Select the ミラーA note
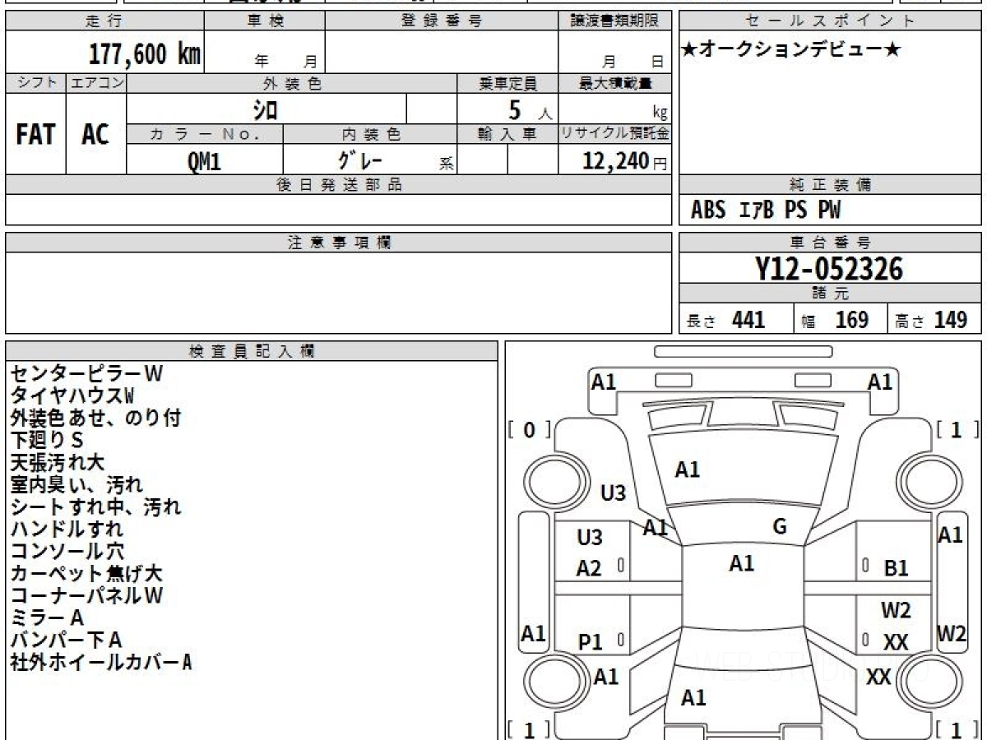The height and width of the screenshot is (740, 987). pyautogui.click(x=48, y=617)
